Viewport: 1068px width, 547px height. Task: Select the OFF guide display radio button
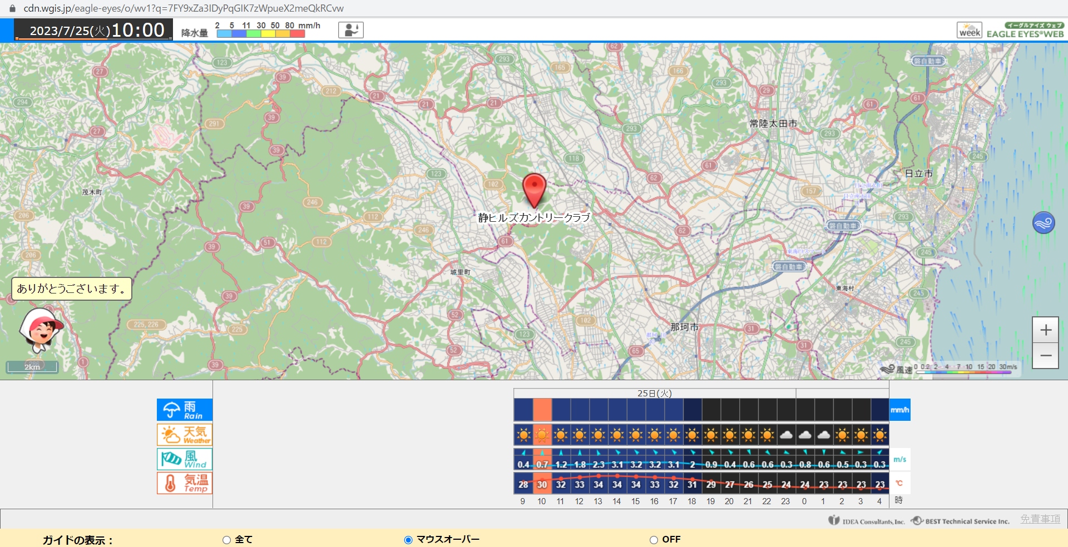pyautogui.click(x=654, y=540)
